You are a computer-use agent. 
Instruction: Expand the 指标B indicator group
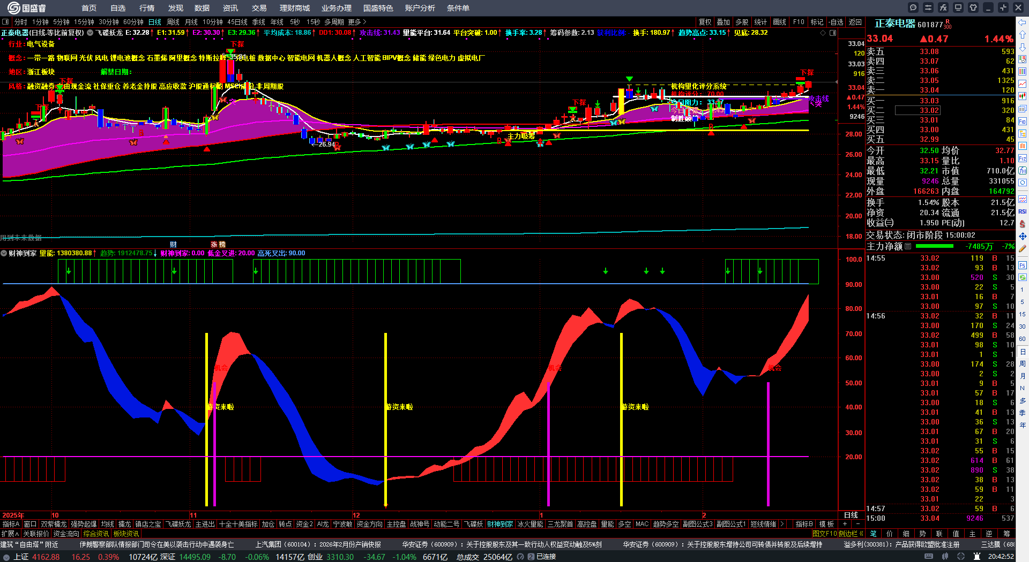tap(804, 524)
